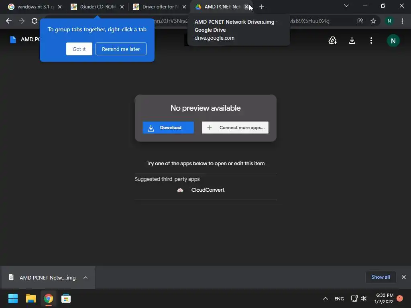Open Chrome's three-dot menu
This screenshot has width=411, height=308.
[x=402, y=21]
